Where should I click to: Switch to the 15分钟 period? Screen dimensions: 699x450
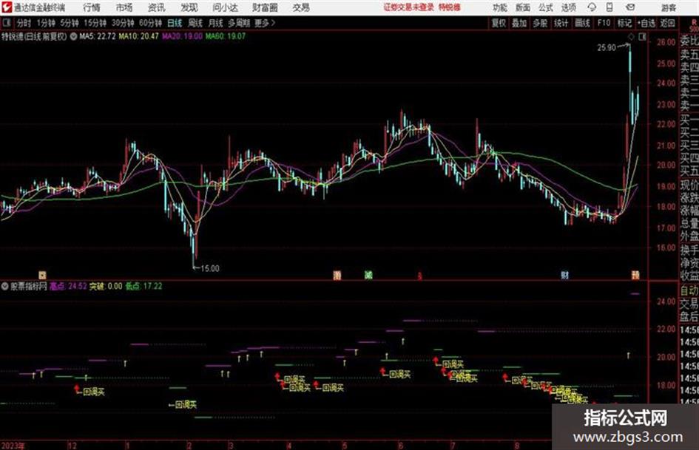tap(95, 23)
